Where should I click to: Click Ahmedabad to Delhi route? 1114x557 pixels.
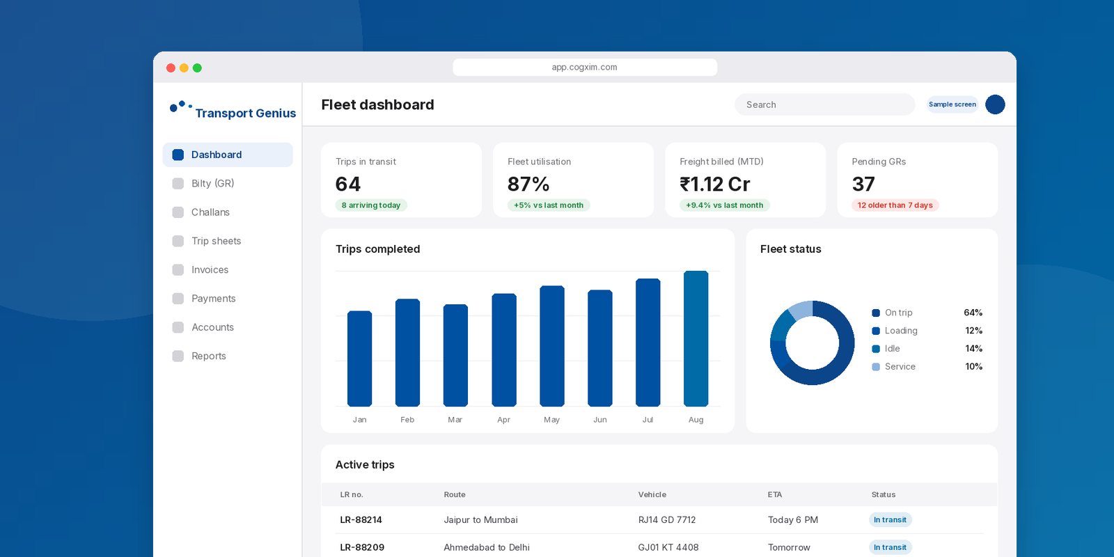click(487, 547)
